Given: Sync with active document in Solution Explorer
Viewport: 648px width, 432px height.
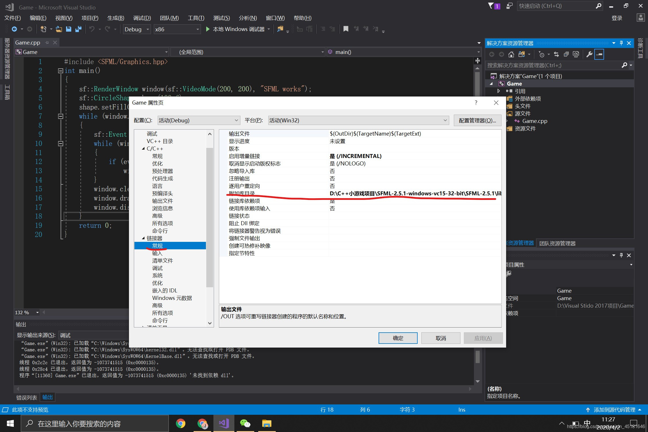Looking at the screenshot, I should pos(556,54).
